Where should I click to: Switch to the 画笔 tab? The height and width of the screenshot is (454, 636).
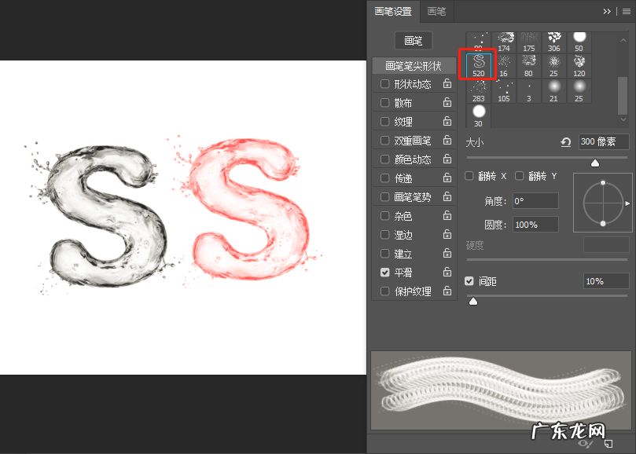pyautogui.click(x=436, y=12)
